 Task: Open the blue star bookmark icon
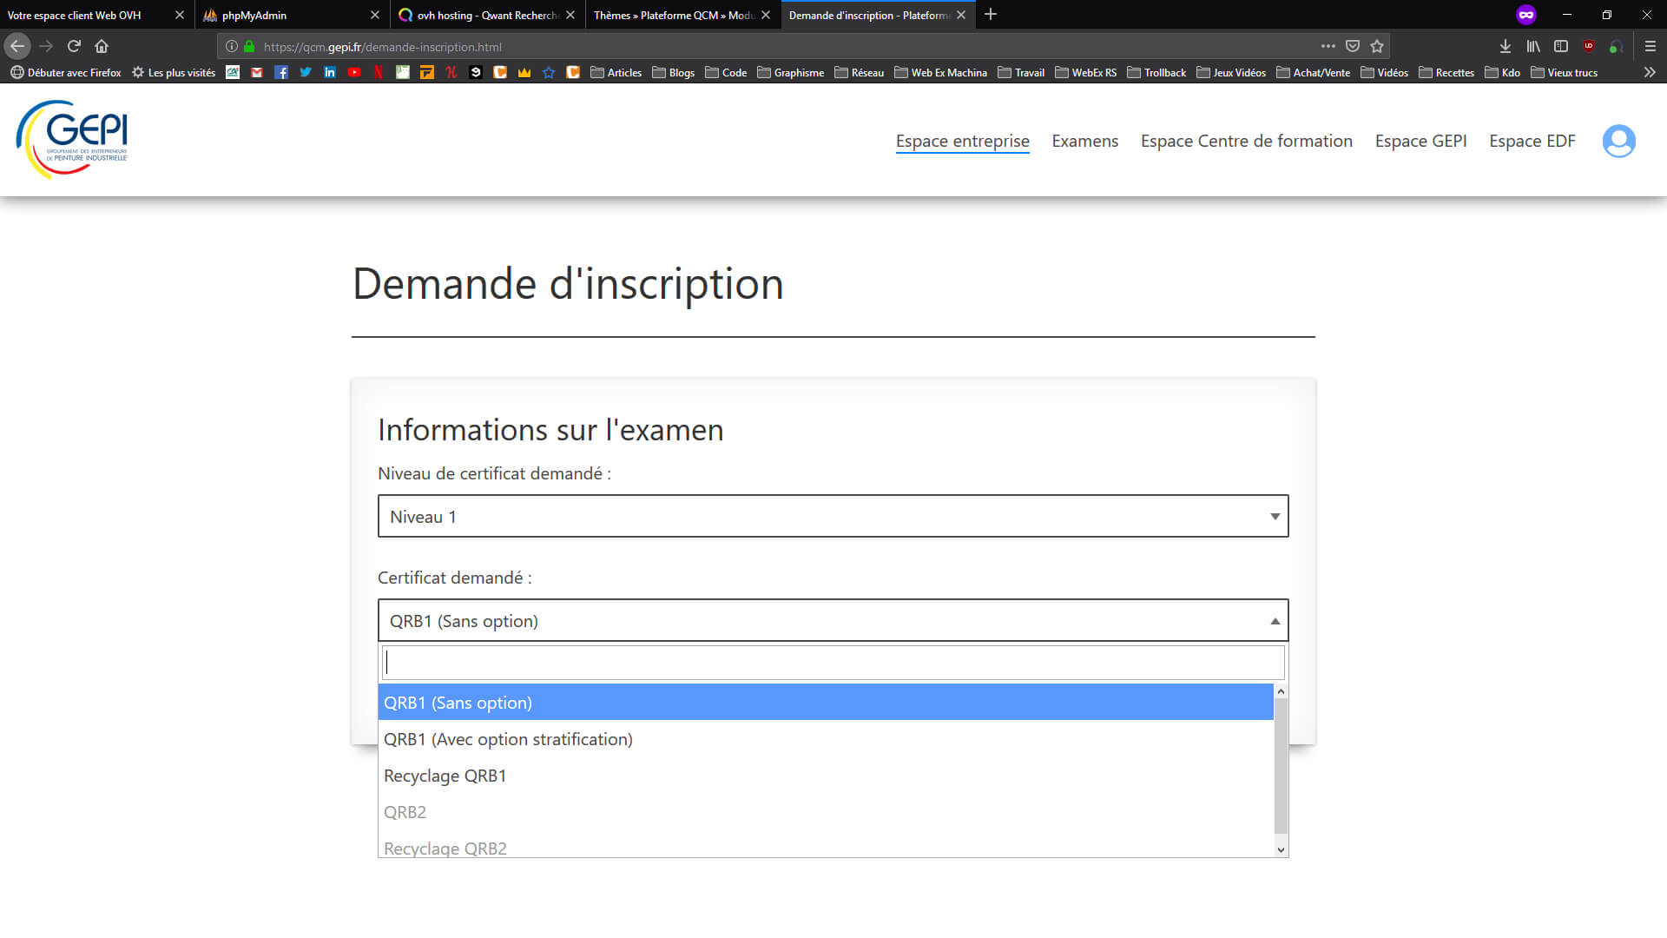pos(549,73)
